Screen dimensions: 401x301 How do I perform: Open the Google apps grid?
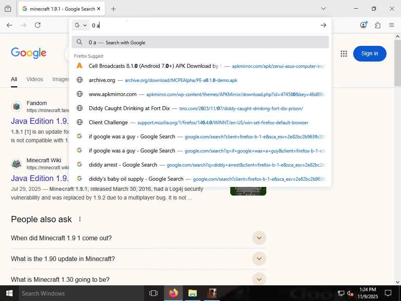(x=344, y=53)
